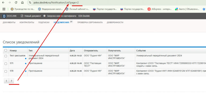Open the browser home page icon

[x=23, y=2]
